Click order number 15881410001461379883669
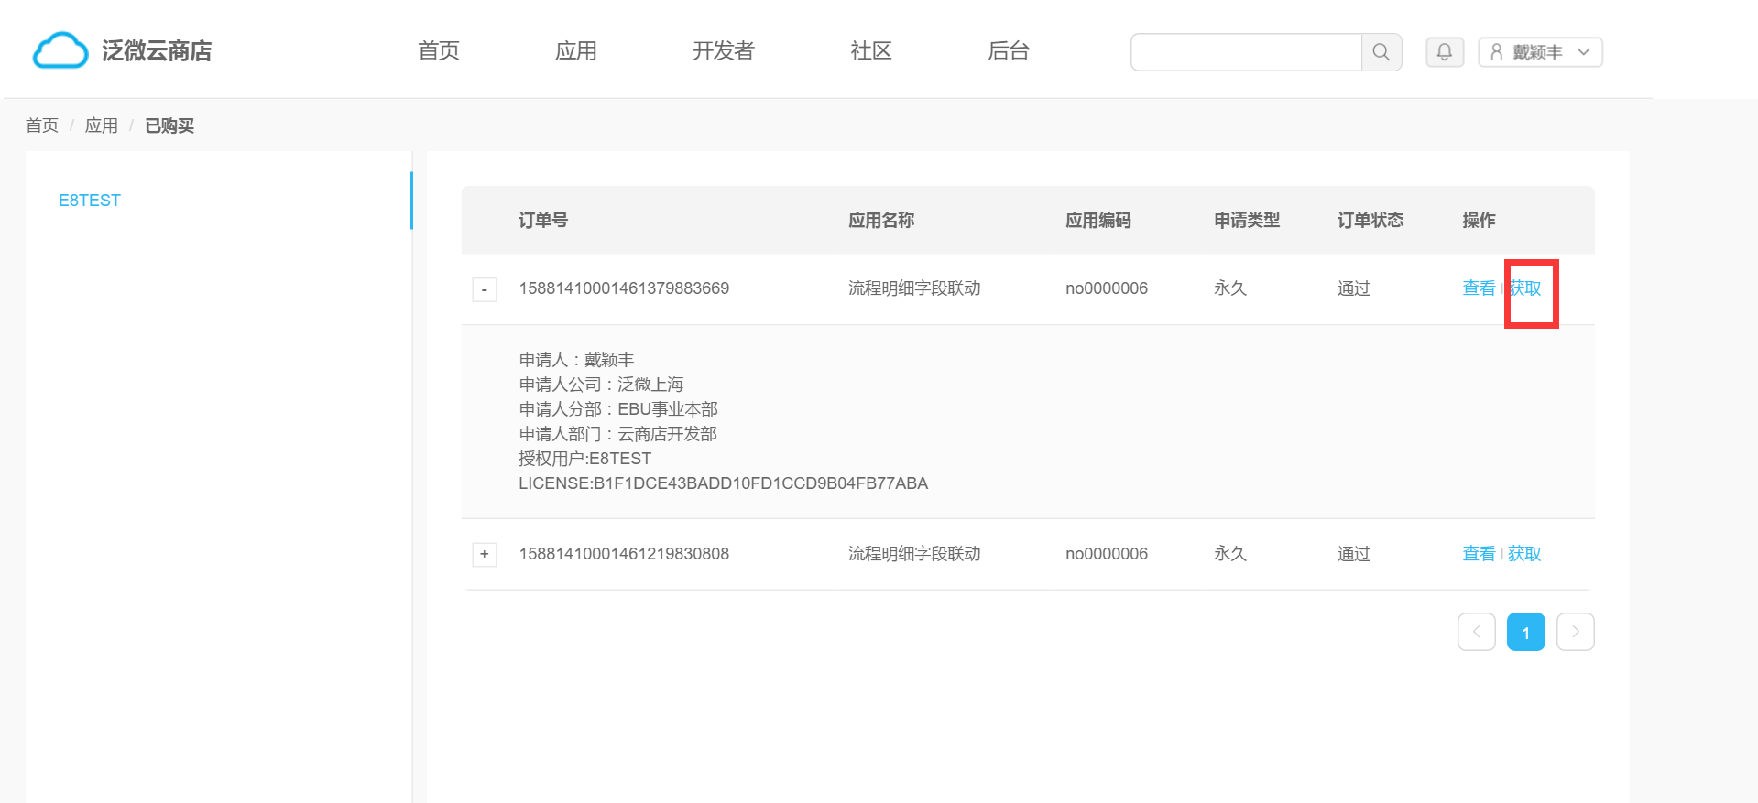The height and width of the screenshot is (803, 1758). 624,288
